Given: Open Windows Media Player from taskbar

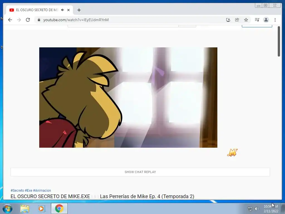Looking at the screenshot, I should click(41, 208).
